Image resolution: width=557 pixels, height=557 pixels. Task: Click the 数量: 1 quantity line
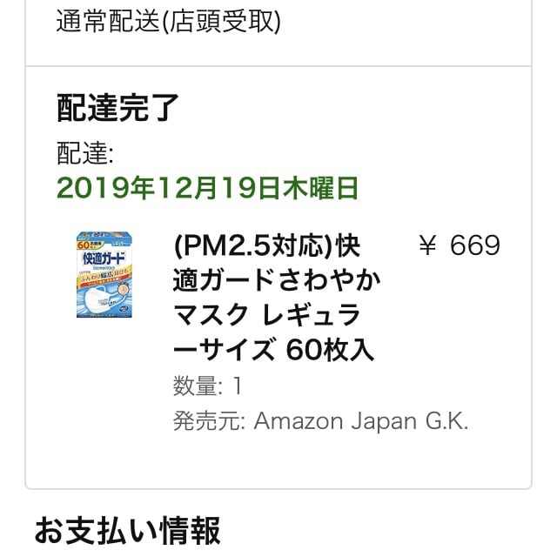(x=208, y=386)
